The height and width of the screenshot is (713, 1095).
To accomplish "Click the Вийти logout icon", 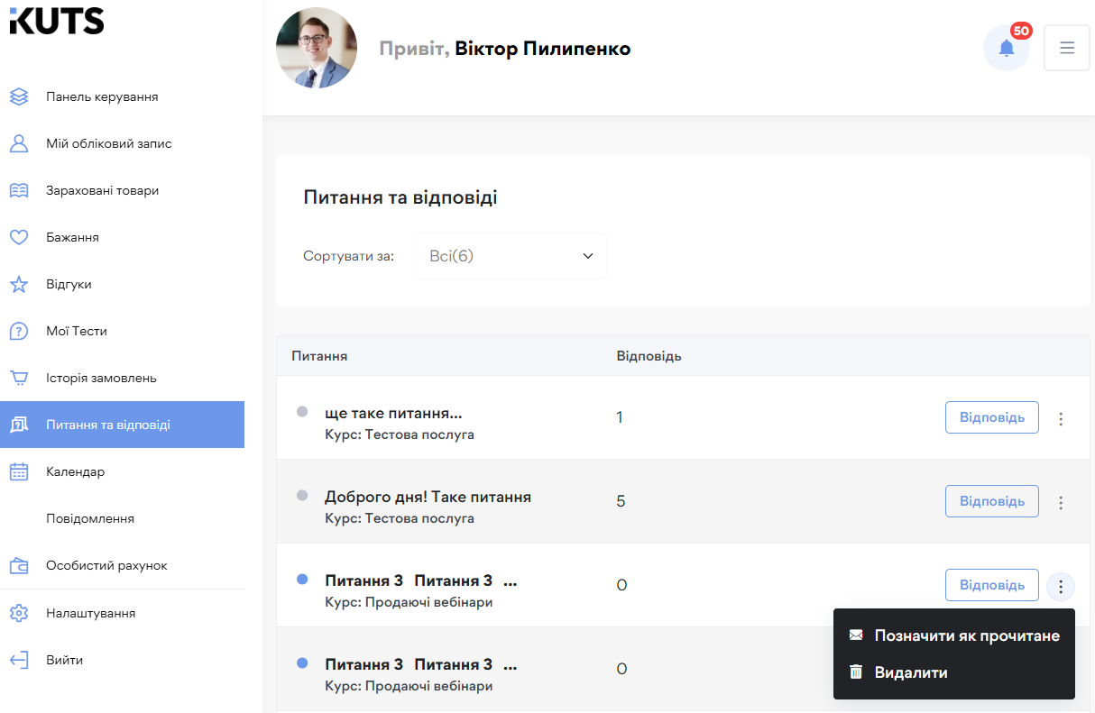I will (x=19, y=659).
